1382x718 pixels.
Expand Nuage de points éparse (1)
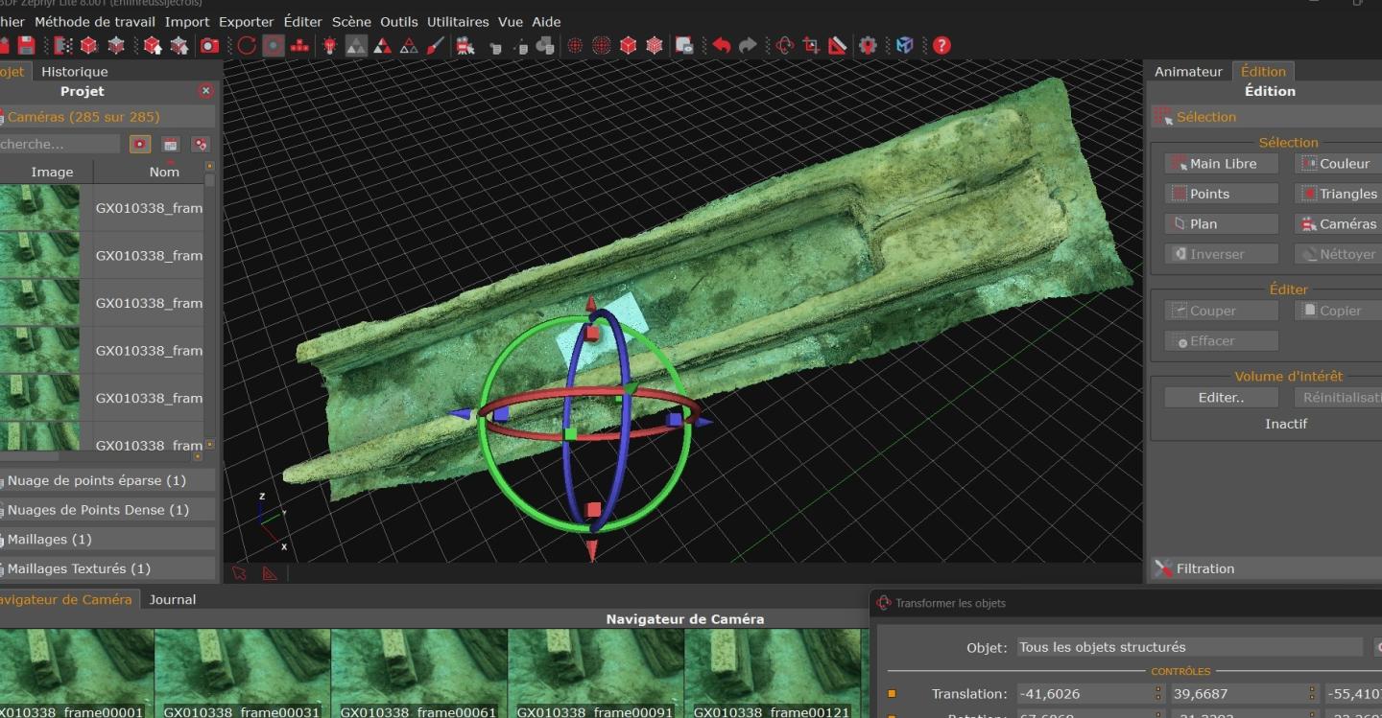107,480
